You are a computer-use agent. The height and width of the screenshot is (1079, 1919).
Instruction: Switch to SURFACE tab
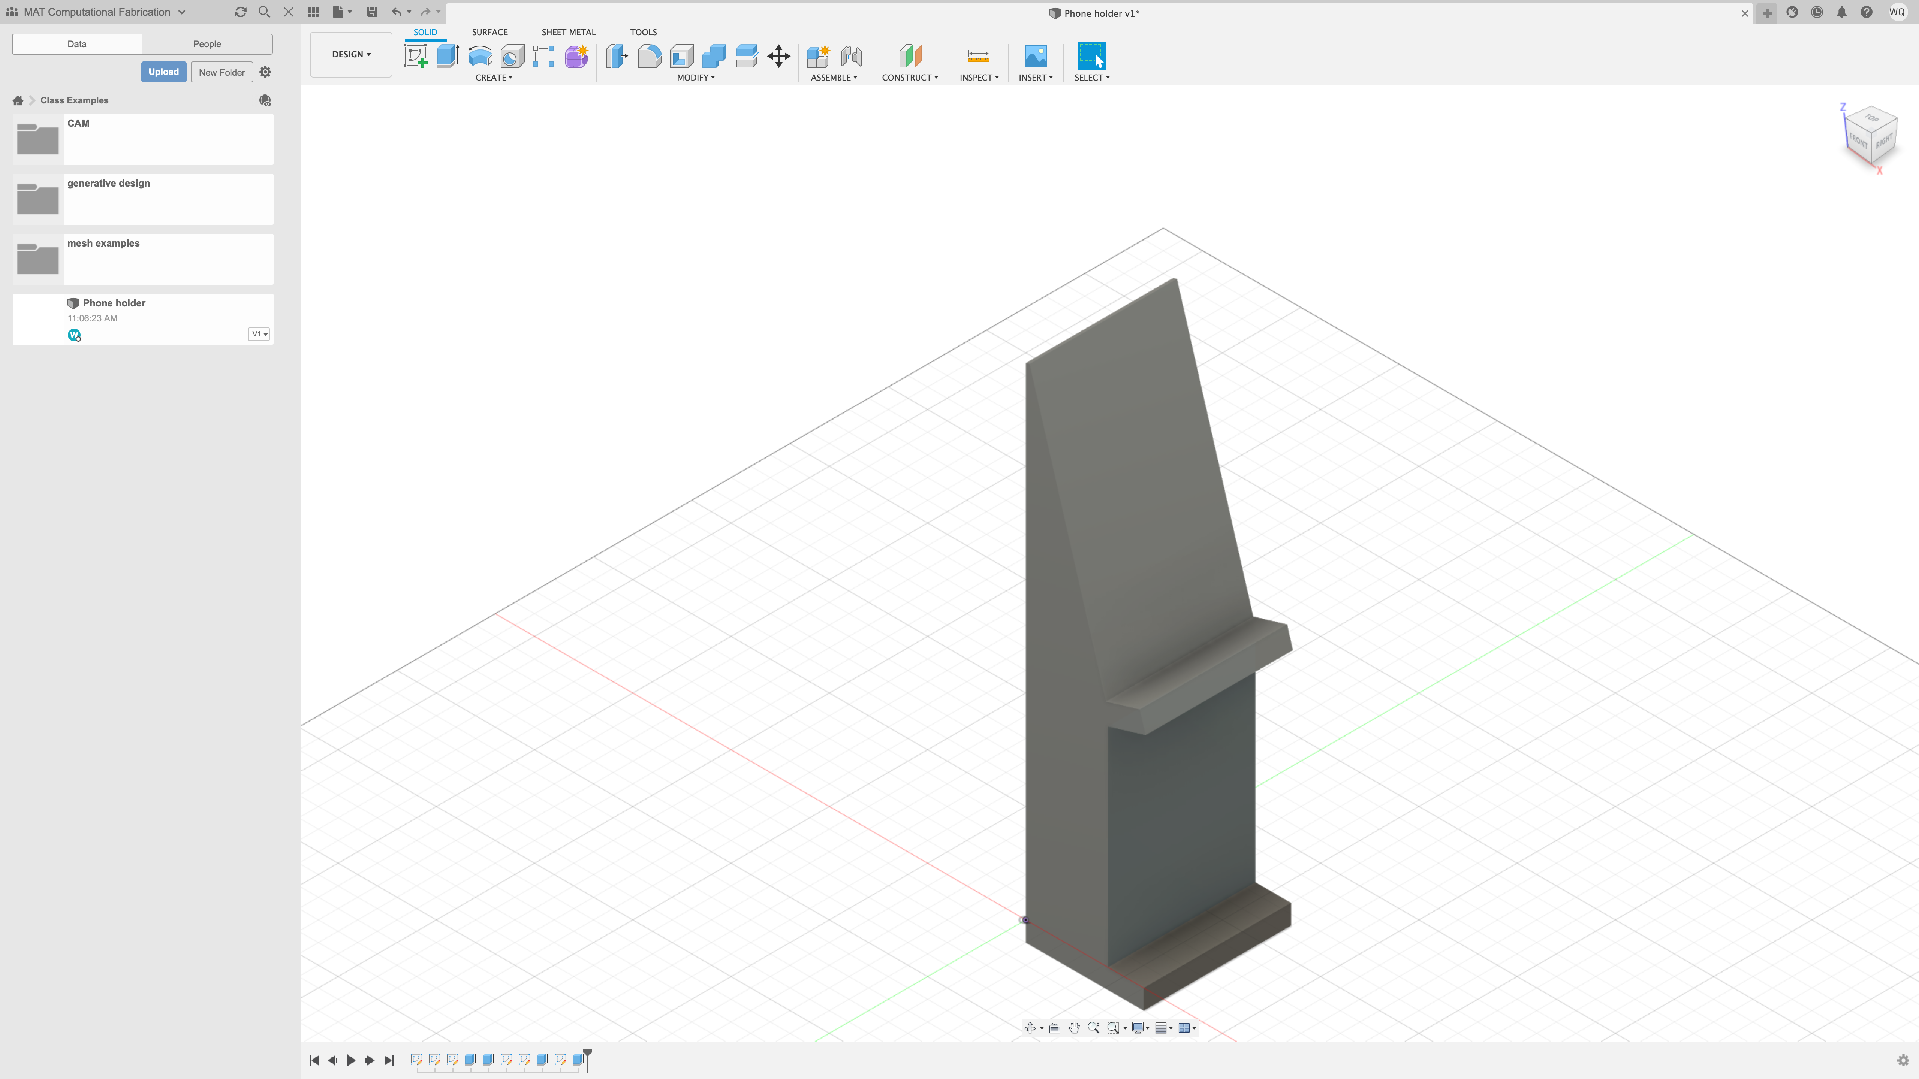(x=489, y=31)
